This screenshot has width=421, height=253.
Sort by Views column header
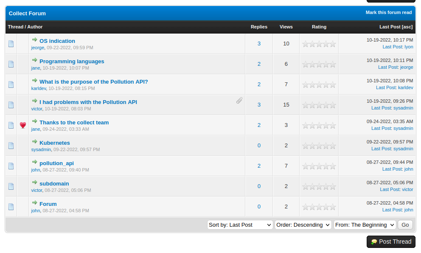[x=286, y=27]
